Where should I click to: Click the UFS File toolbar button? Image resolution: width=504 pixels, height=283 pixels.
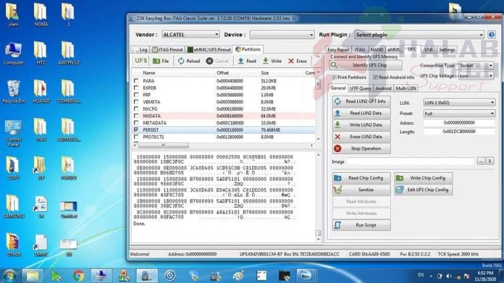coord(161,61)
